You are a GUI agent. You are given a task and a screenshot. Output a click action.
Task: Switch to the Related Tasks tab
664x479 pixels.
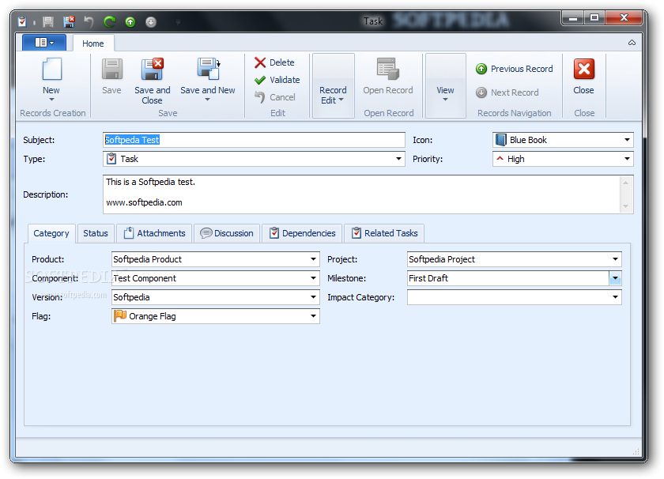[384, 233]
